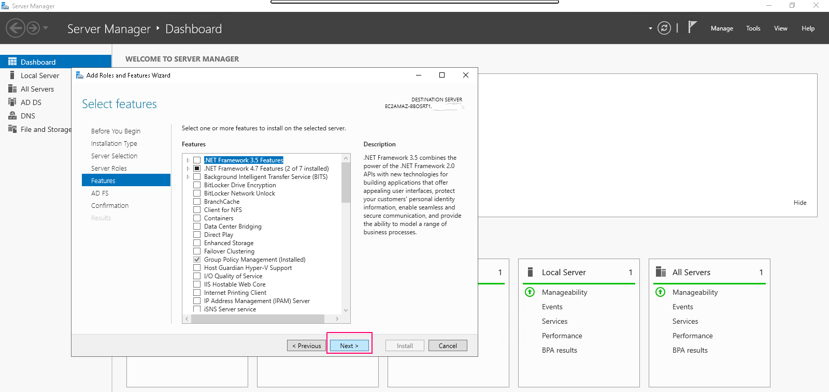Select the DNS sidebar icon
829x392 pixels.
(x=12, y=115)
